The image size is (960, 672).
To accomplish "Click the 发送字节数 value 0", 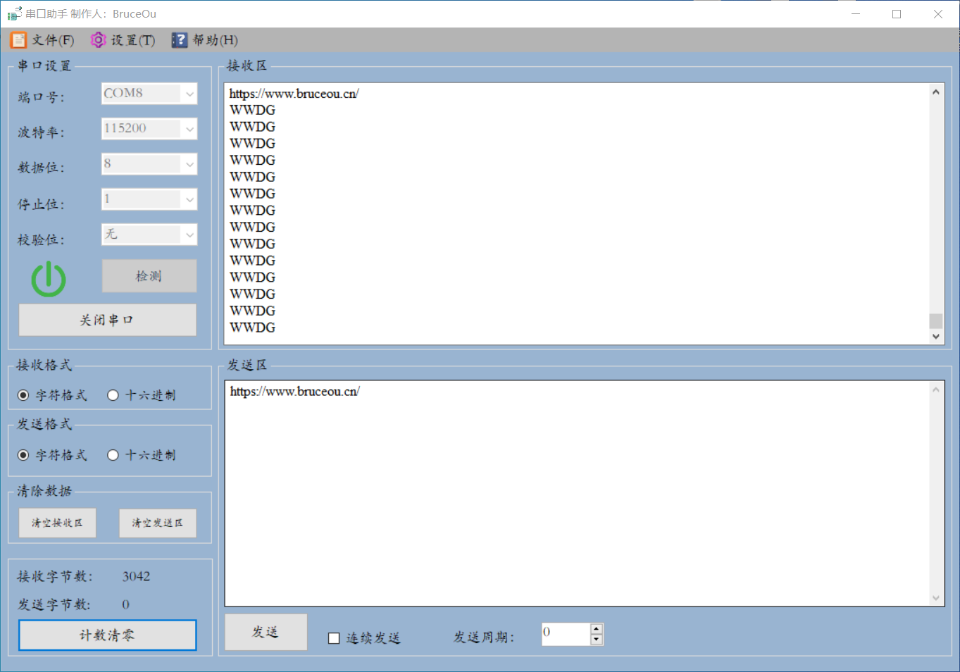I will pos(125,604).
